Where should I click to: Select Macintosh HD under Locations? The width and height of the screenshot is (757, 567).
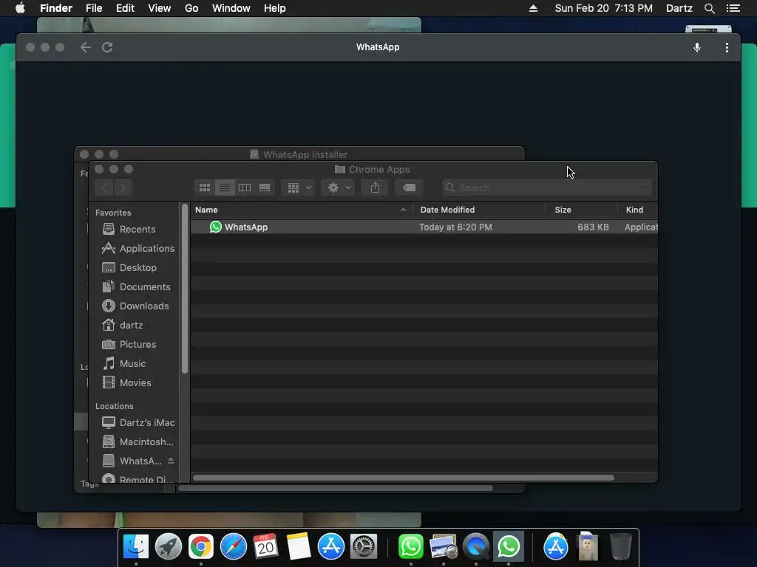(x=138, y=442)
